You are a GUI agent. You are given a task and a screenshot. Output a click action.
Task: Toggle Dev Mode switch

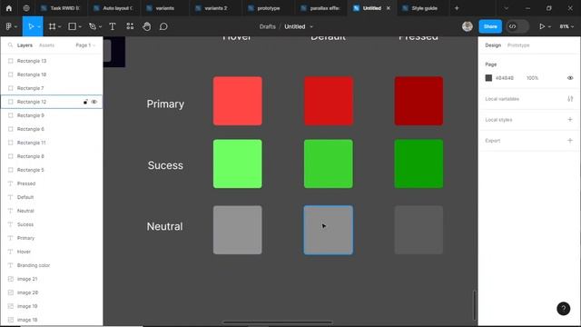(x=517, y=26)
